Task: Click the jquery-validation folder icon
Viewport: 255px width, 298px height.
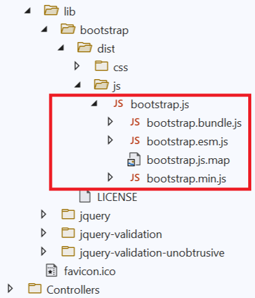Action: coord(68,233)
